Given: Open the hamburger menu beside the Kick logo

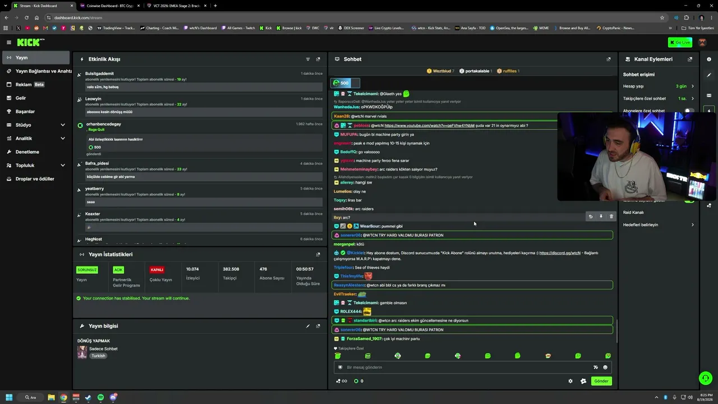Looking at the screenshot, I should pyautogui.click(x=9, y=42).
